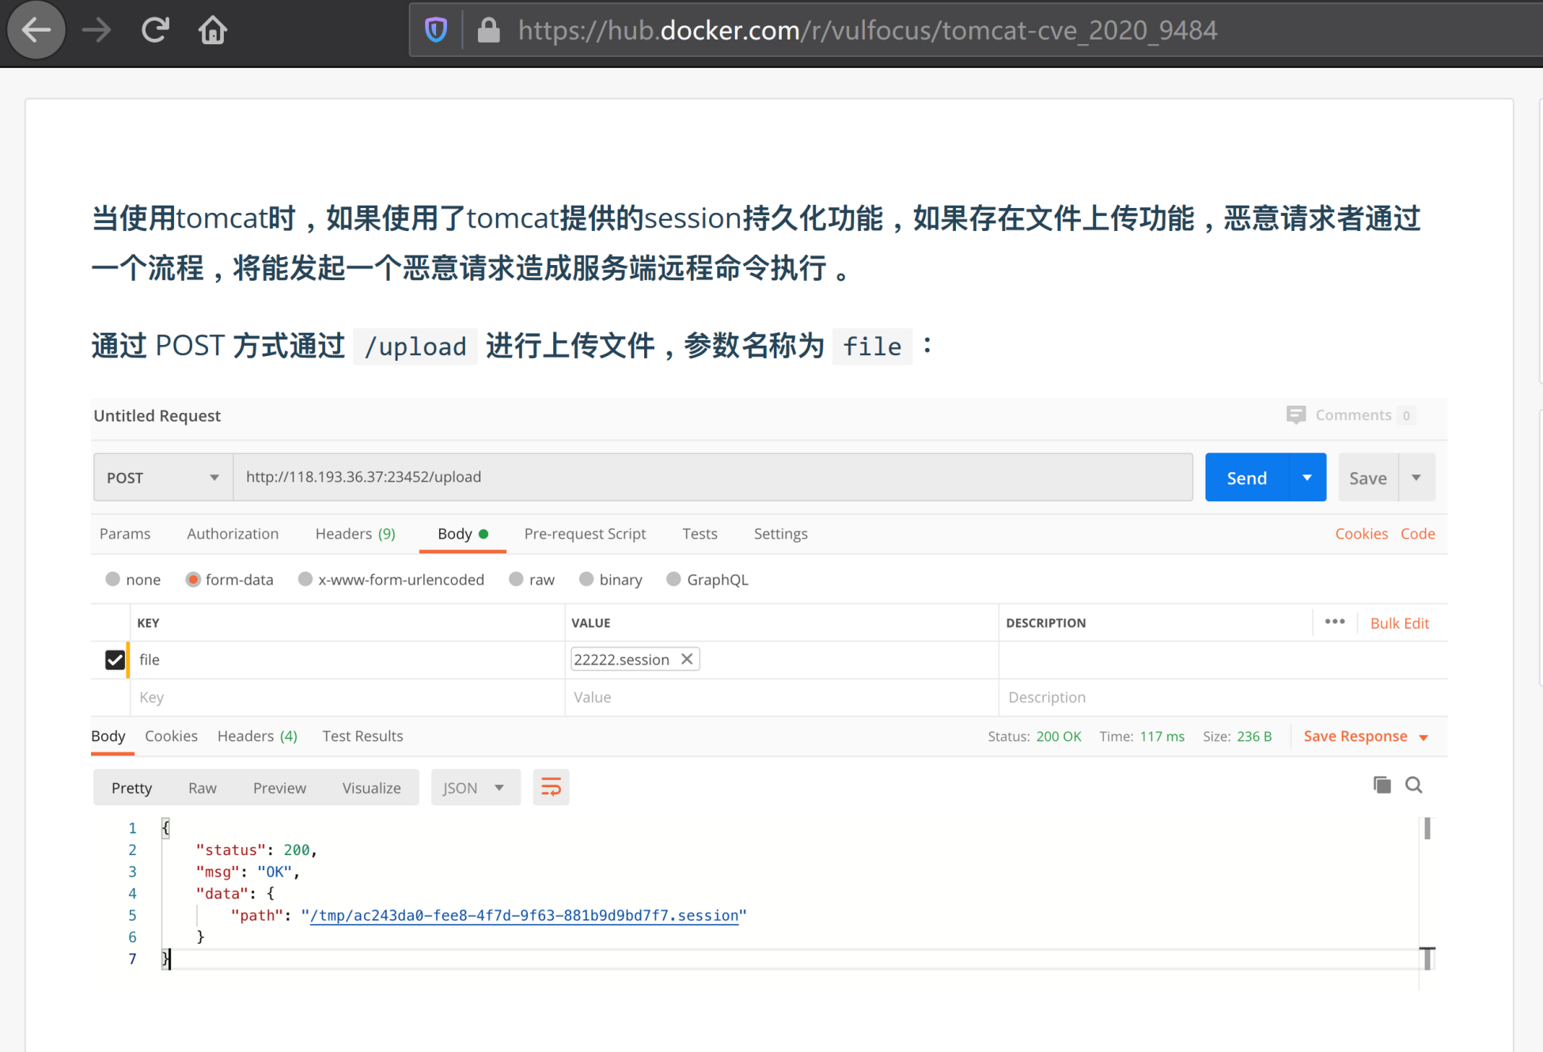Click the browser back arrow button
The height and width of the screenshot is (1052, 1543).
pos(36,30)
